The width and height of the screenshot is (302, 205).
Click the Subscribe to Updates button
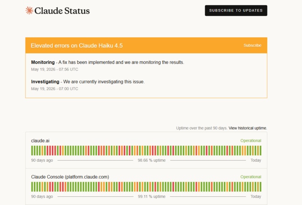[236, 10]
